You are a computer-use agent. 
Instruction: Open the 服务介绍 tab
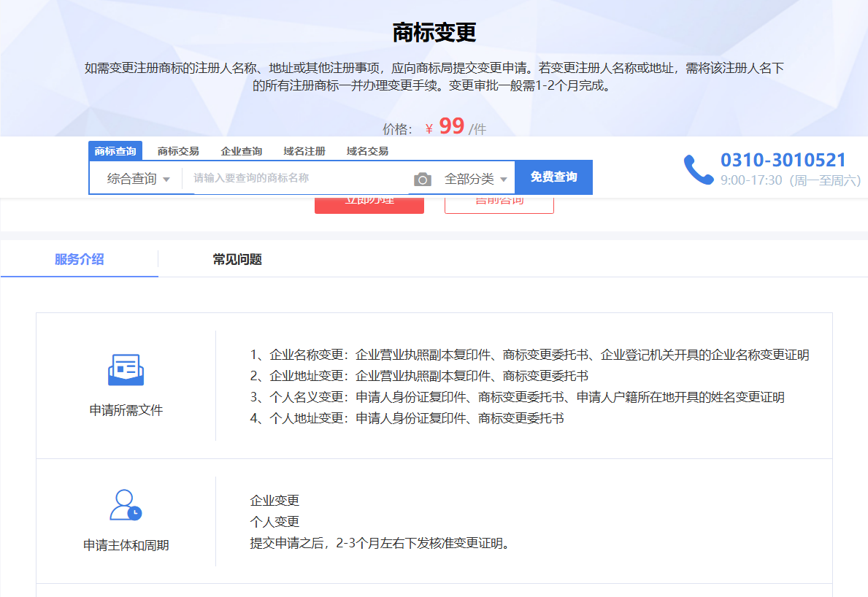(79, 259)
